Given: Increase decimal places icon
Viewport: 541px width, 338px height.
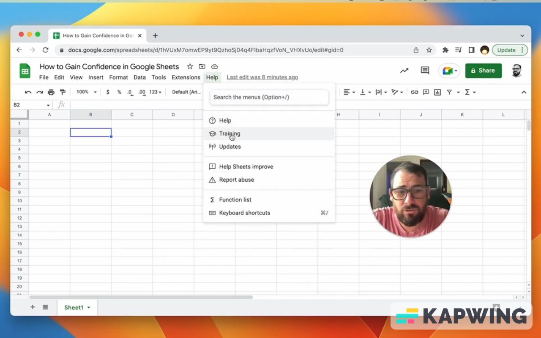Looking at the screenshot, I should coord(142,92).
